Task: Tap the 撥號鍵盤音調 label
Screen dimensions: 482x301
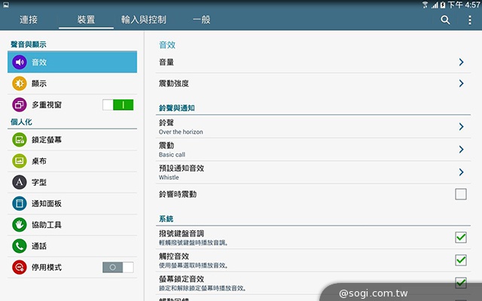Action: click(182, 233)
